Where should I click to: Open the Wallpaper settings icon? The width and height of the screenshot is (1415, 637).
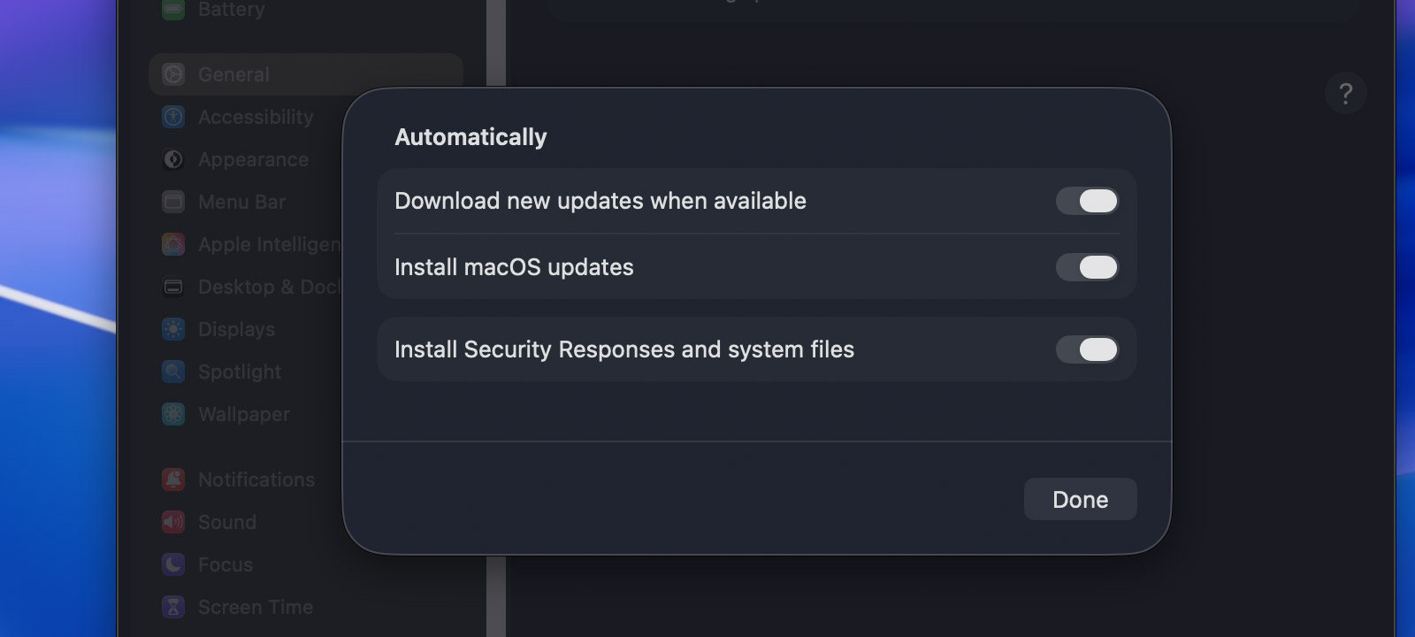tap(173, 414)
